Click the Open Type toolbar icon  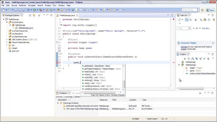(x=58, y=10)
